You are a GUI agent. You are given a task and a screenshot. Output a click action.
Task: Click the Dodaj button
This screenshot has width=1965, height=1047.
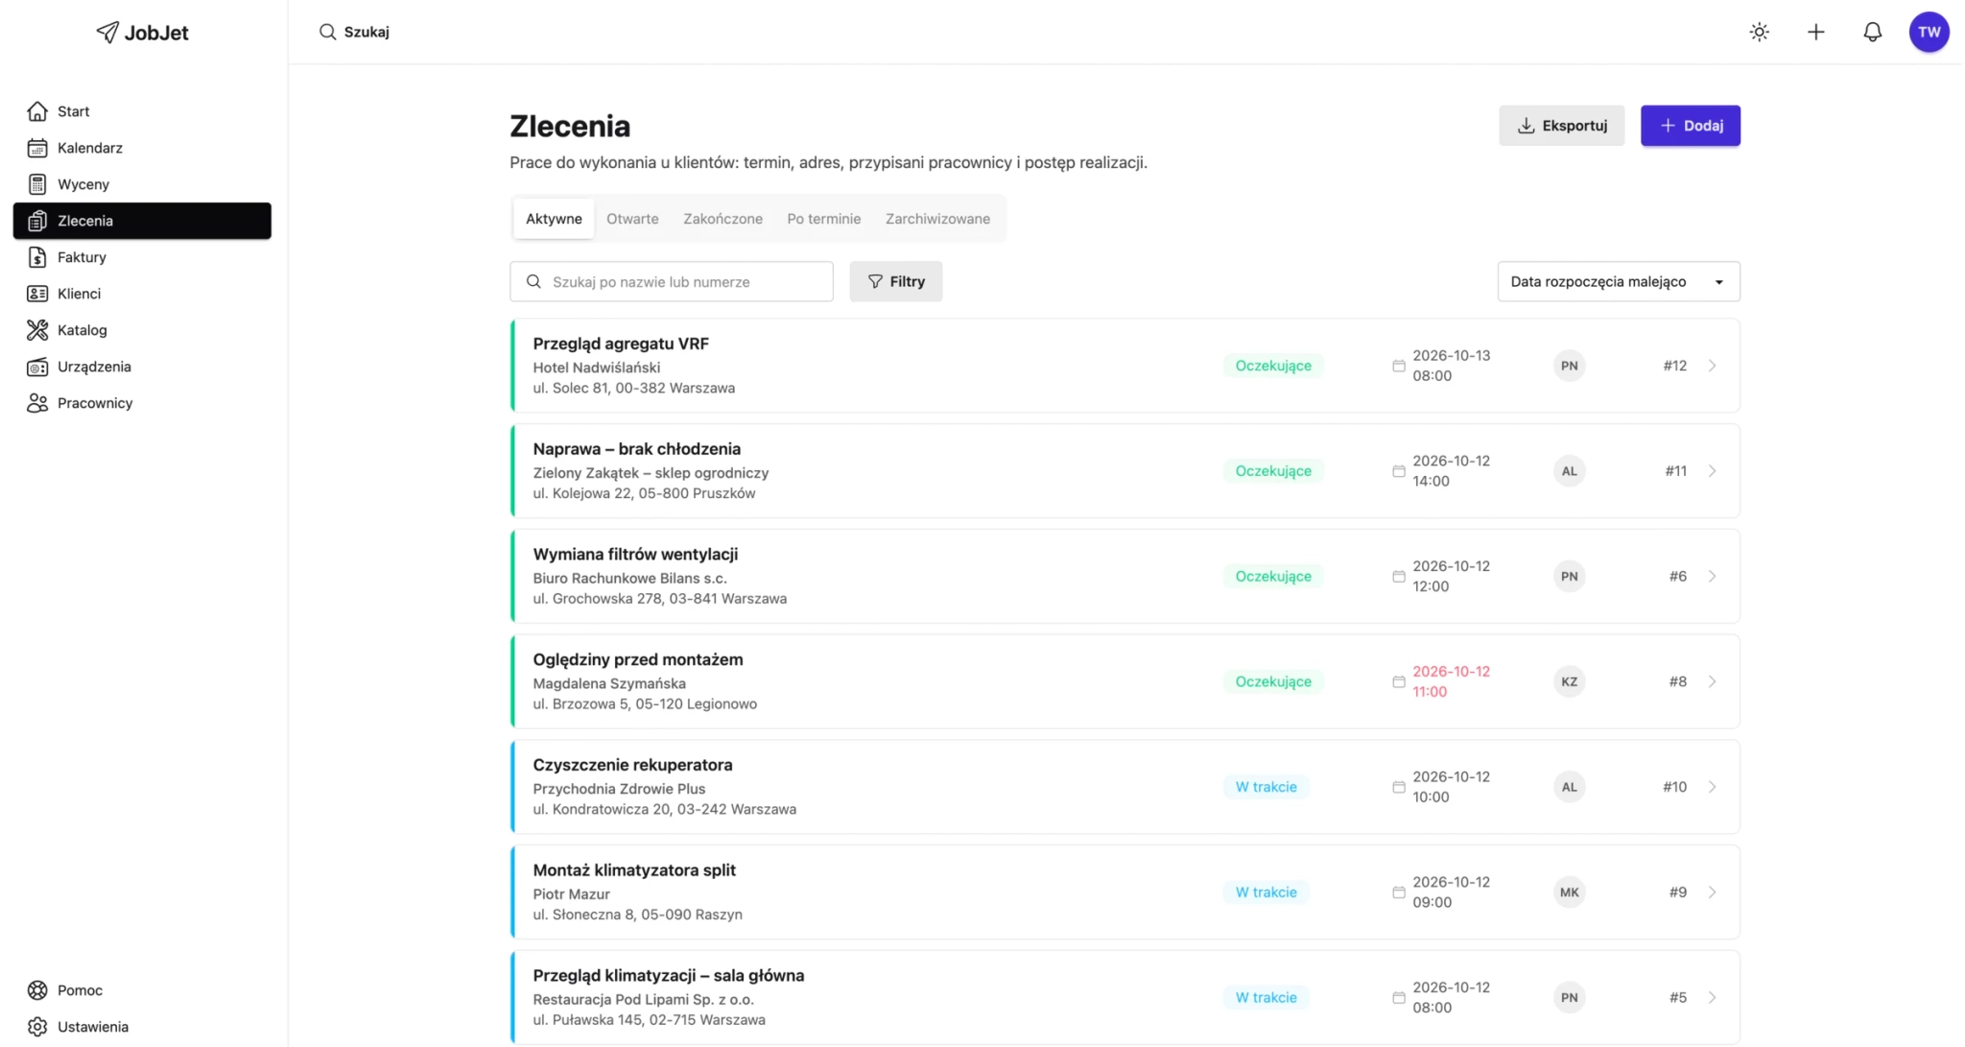click(1690, 126)
